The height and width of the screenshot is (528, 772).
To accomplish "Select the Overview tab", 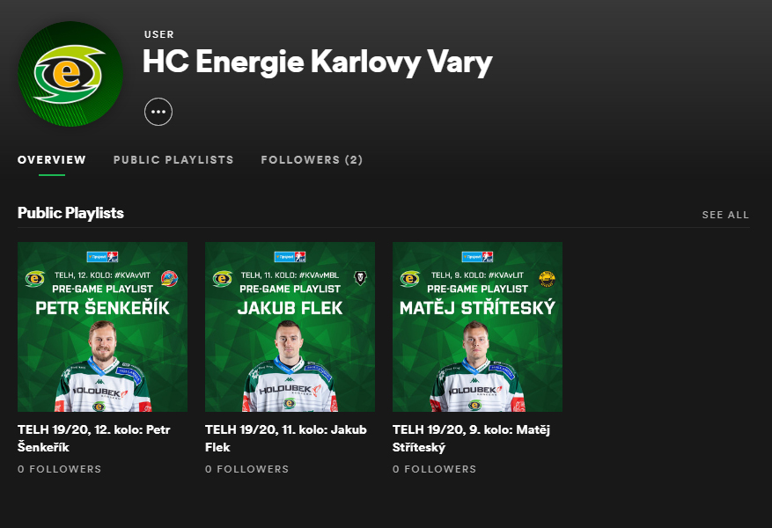I will [x=52, y=160].
